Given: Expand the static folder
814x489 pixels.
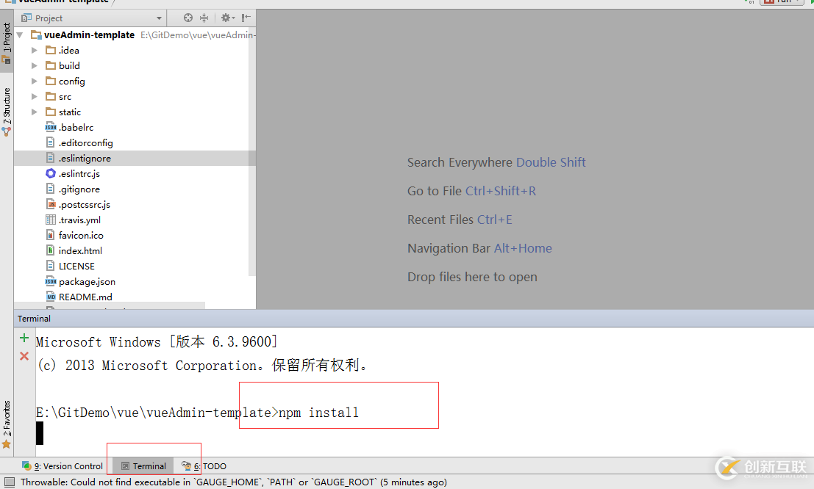Looking at the screenshot, I should (x=35, y=112).
